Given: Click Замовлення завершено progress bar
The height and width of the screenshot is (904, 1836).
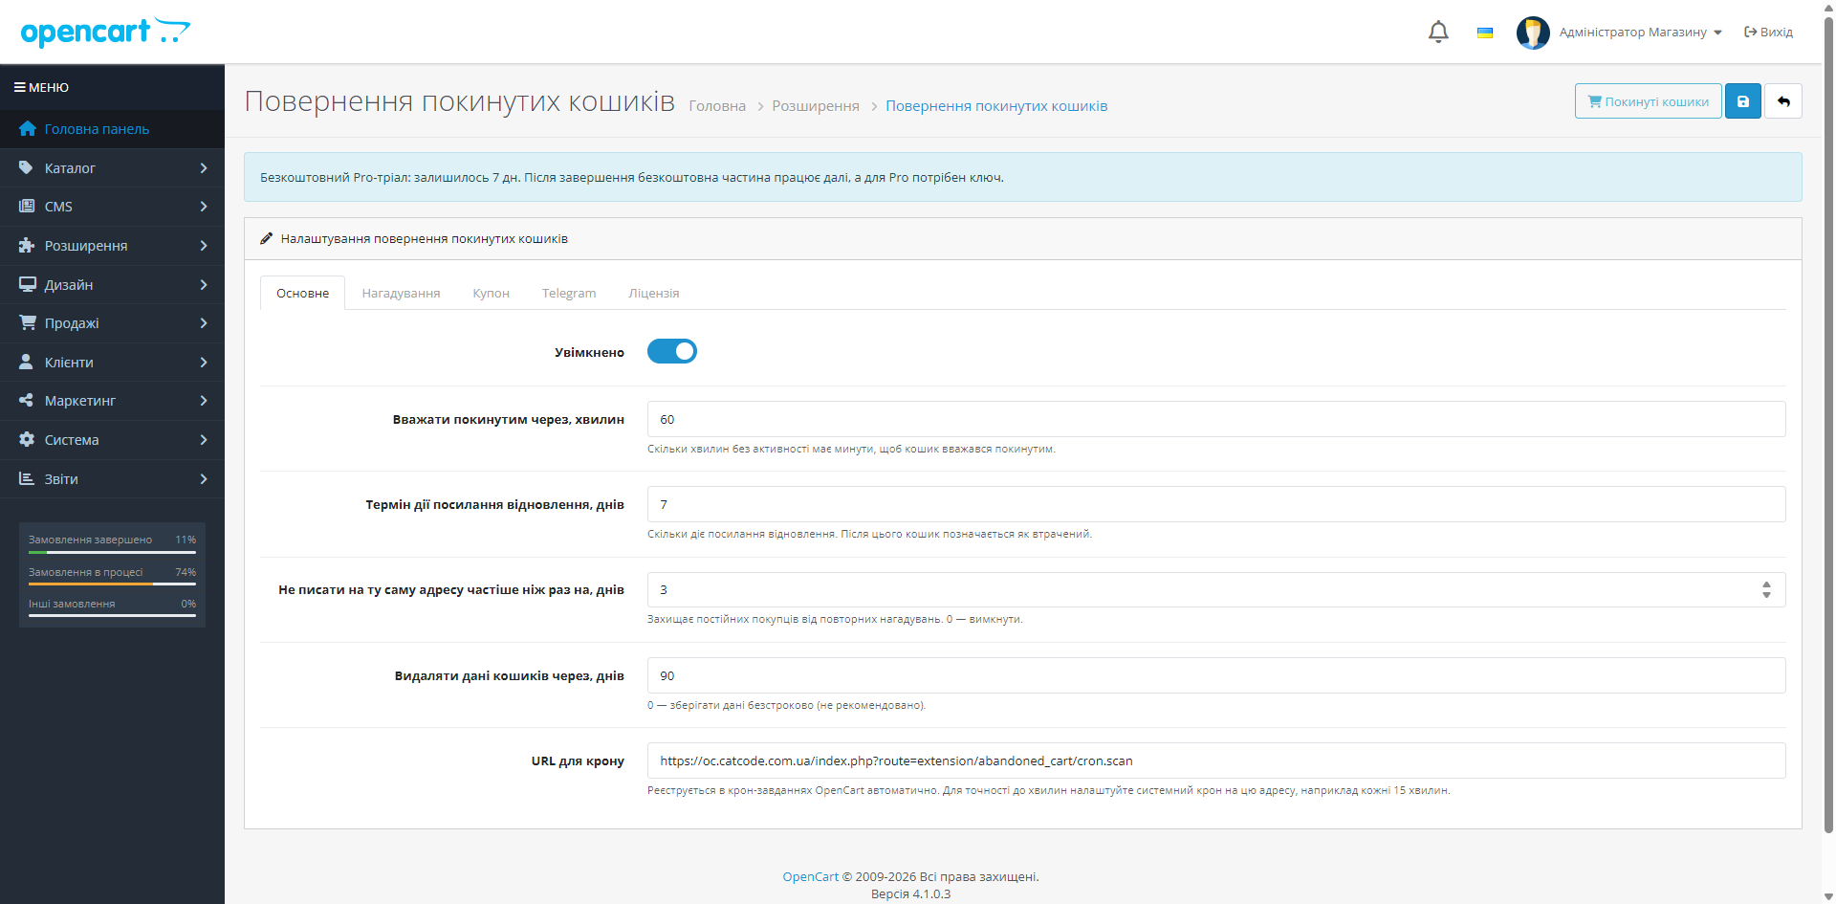Looking at the screenshot, I should tap(112, 553).
